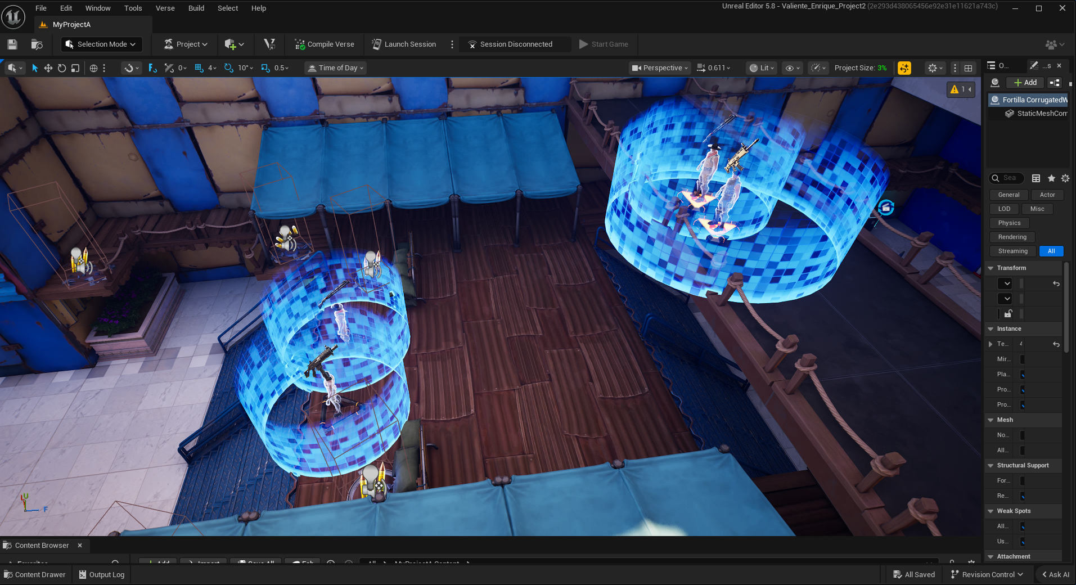Open the Window menu
Viewport: 1076px width, 585px height.
[x=98, y=8]
